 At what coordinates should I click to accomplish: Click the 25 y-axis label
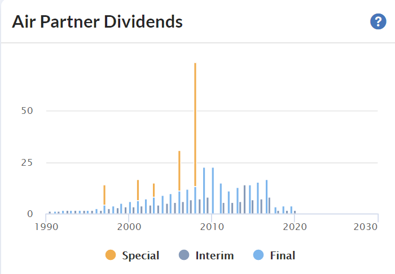pos(27,162)
